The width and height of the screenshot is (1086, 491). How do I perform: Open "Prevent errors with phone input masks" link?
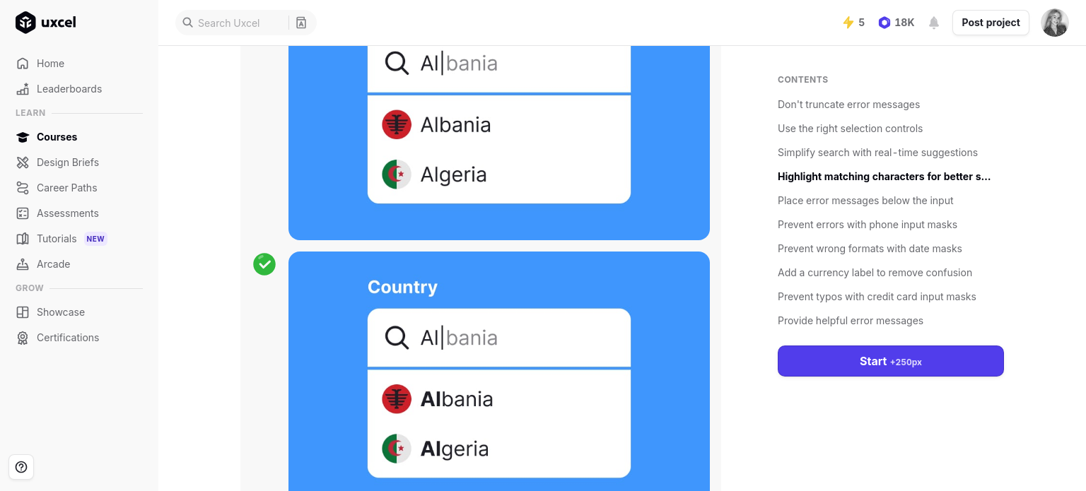point(867,225)
